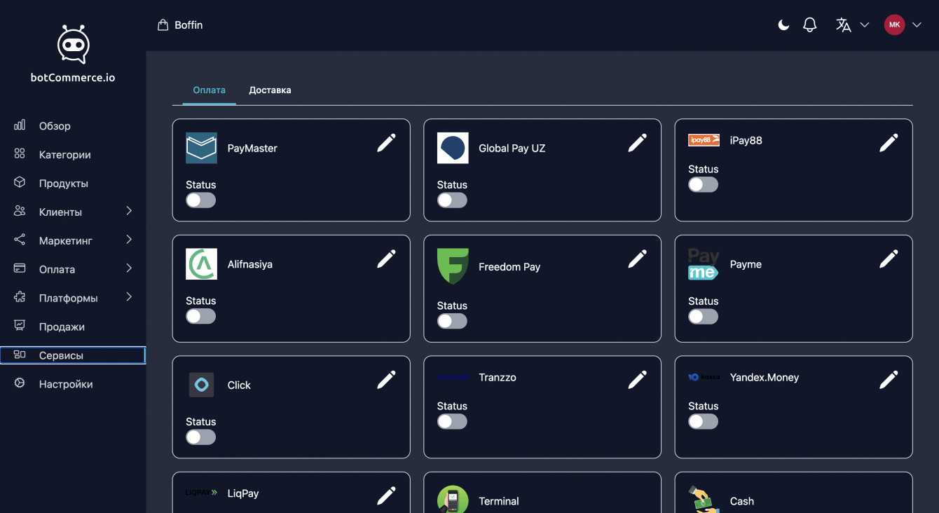Open the MK user menu chevron

pos(917,25)
